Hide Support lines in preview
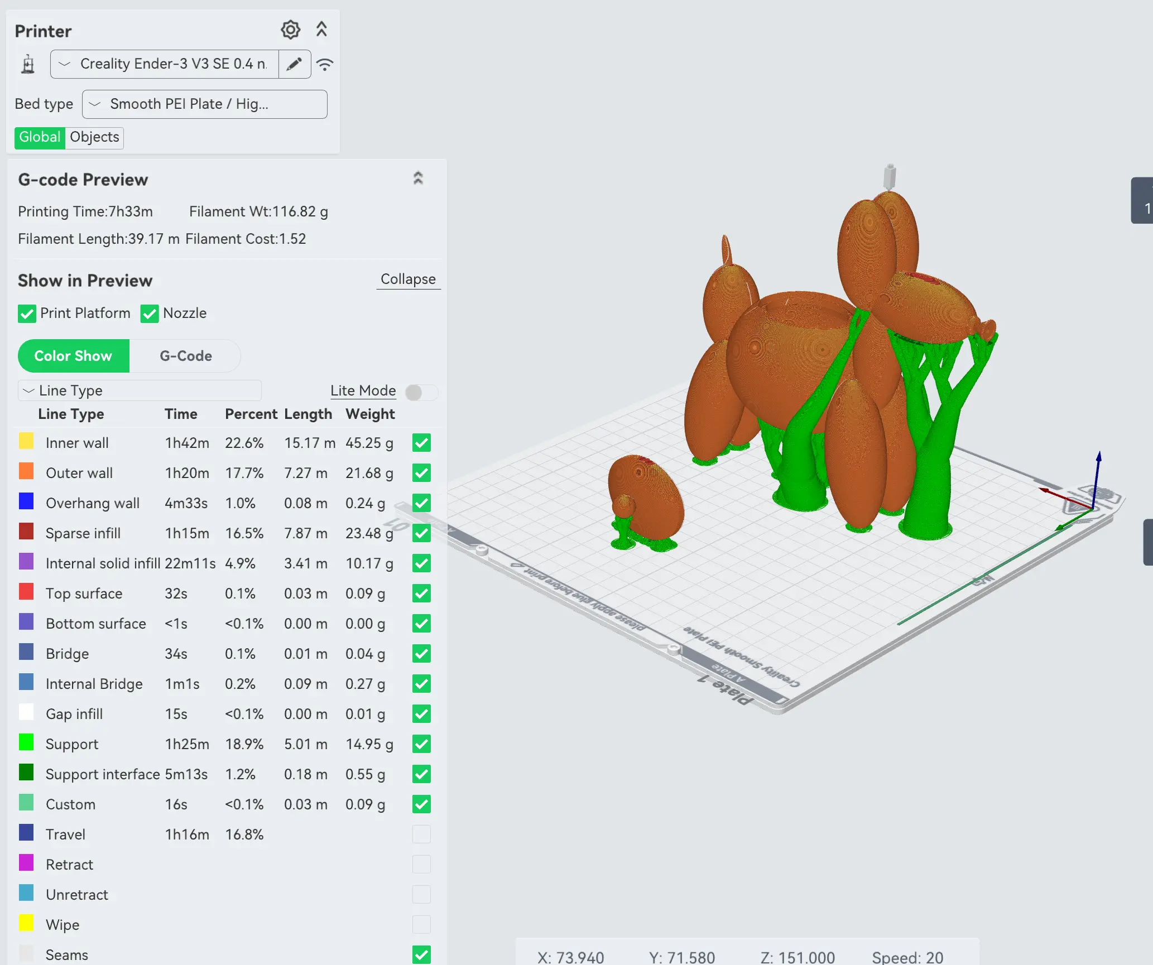Image resolution: width=1153 pixels, height=965 pixels. click(421, 744)
